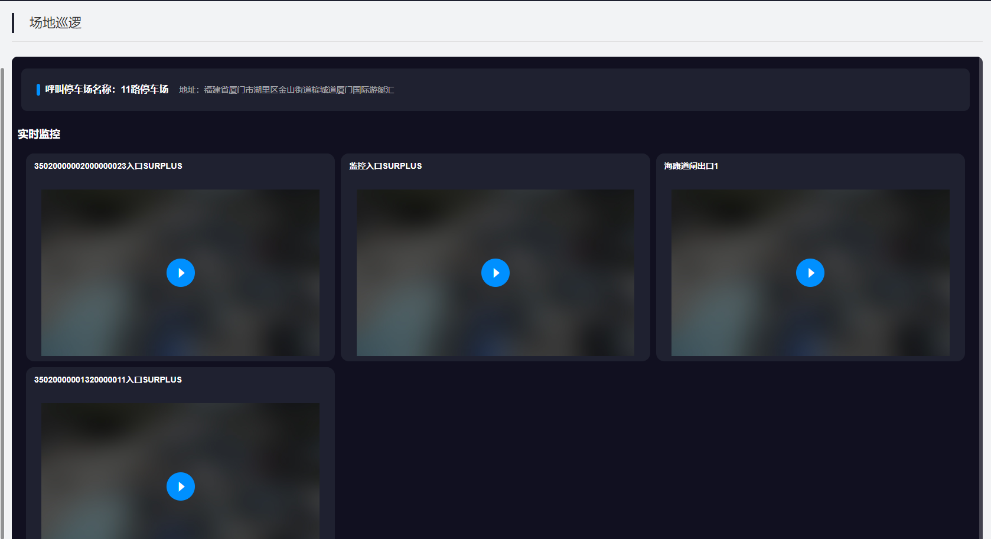Play the 35020000002000000023入口SURPLUS camera feed
991x539 pixels.
180,273
